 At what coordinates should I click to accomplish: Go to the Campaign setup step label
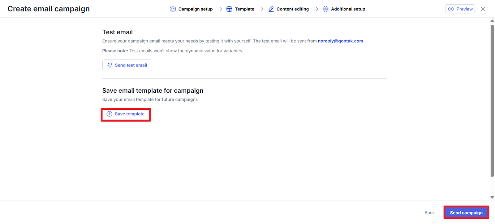pos(196,9)
